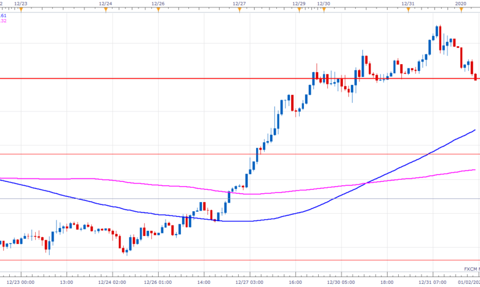Image resolution: width=480 pixels, height=287 pixels.
Task: Select the '16:00' time axis label
Action: 295,282
